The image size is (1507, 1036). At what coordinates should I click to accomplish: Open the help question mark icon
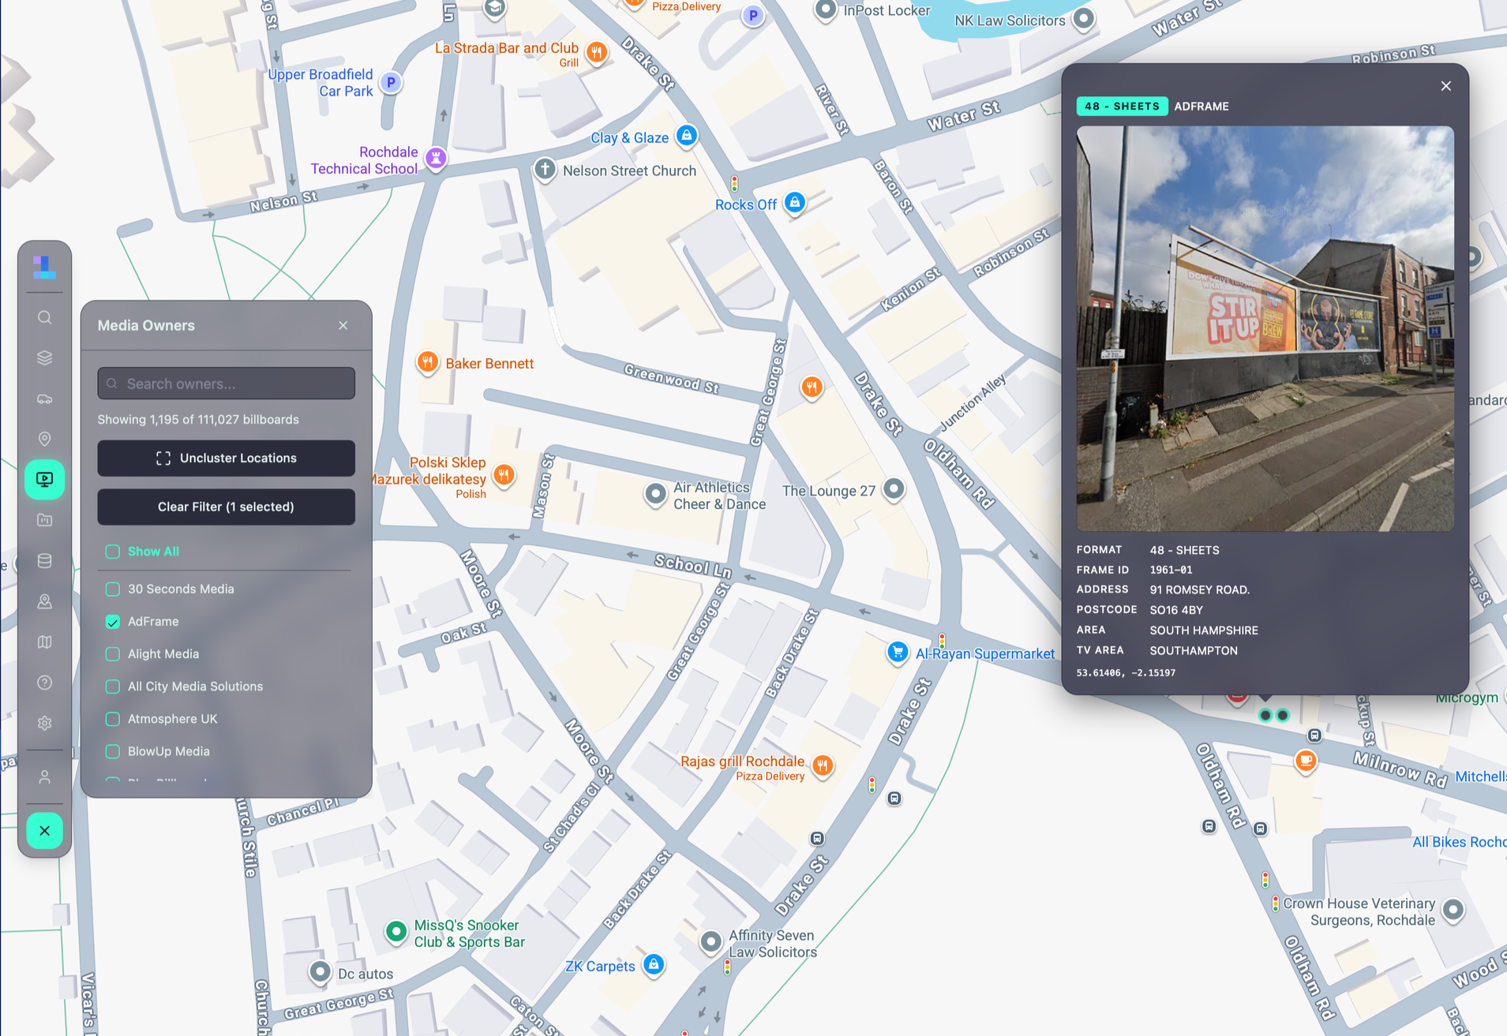pyautogui.click(x=45, y=683)
